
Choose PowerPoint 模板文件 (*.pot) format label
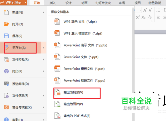click(84, 69)
